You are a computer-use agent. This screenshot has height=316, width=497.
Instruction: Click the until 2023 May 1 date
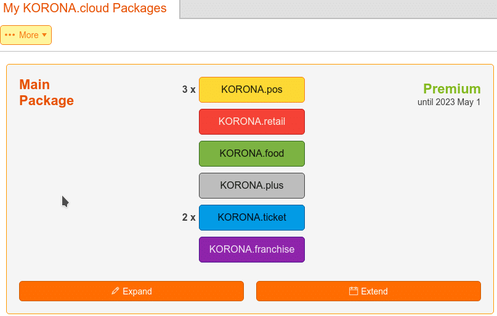point(449,102)
